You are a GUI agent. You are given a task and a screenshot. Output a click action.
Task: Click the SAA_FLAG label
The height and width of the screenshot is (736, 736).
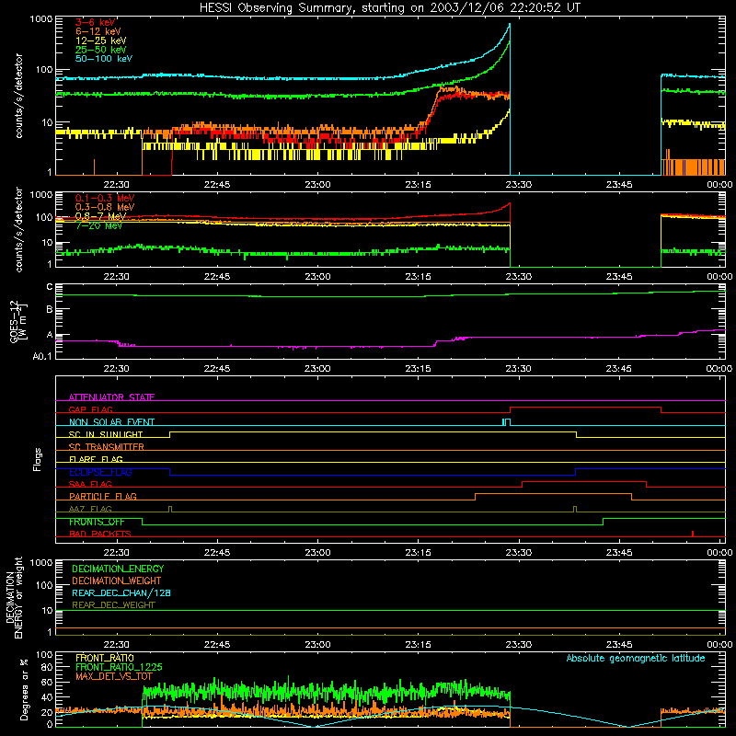pyautogui.click(x=90, y=484)
